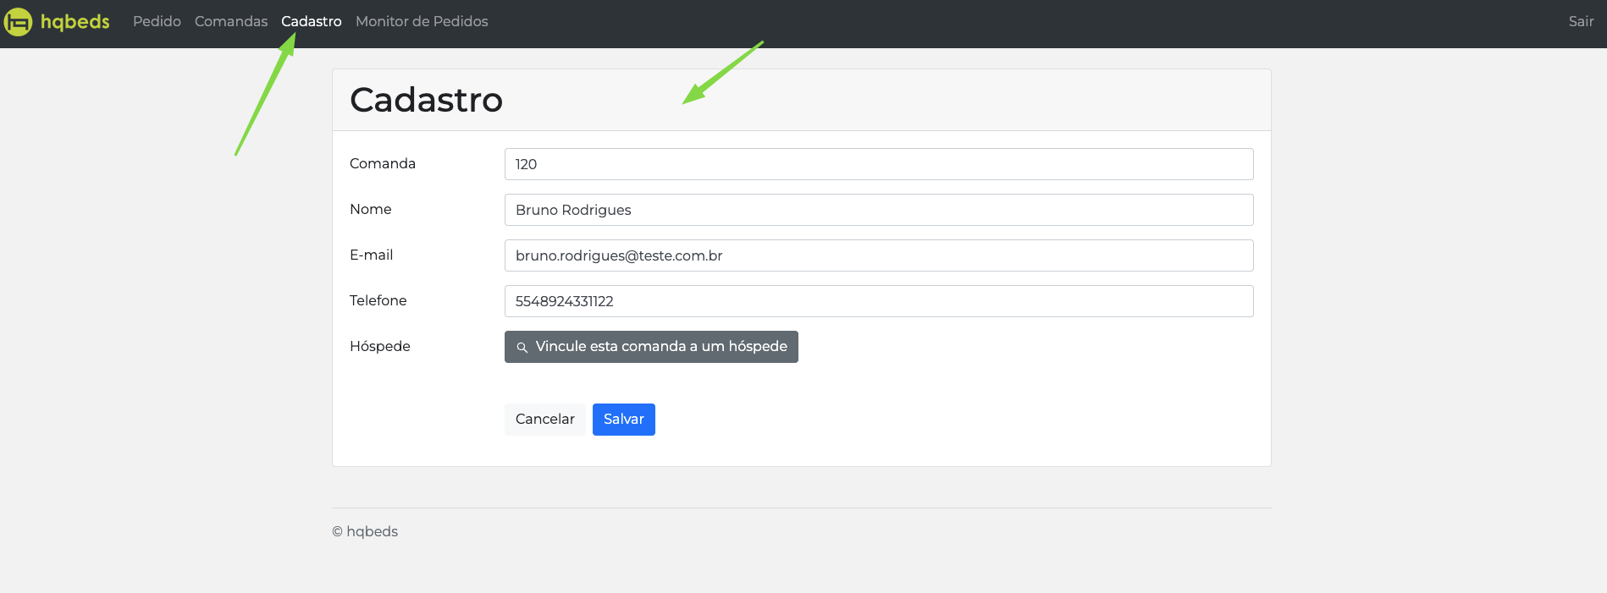
Task: Click the hqbeds round logo icon
Action: point(18,22)
